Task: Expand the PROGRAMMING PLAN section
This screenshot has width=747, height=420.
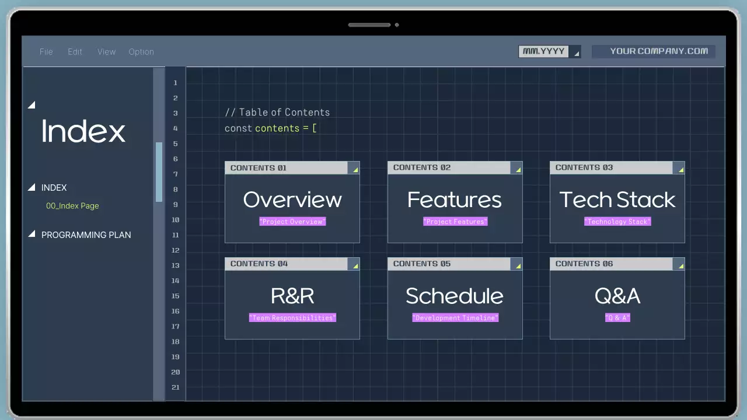Action: click(x=32, y=235)
